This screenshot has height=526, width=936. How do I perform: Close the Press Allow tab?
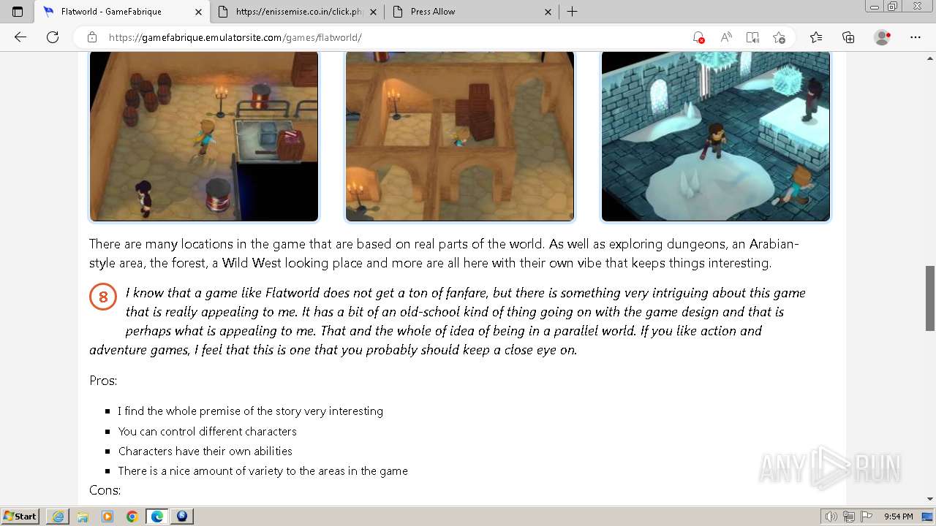tap(548, 12)
